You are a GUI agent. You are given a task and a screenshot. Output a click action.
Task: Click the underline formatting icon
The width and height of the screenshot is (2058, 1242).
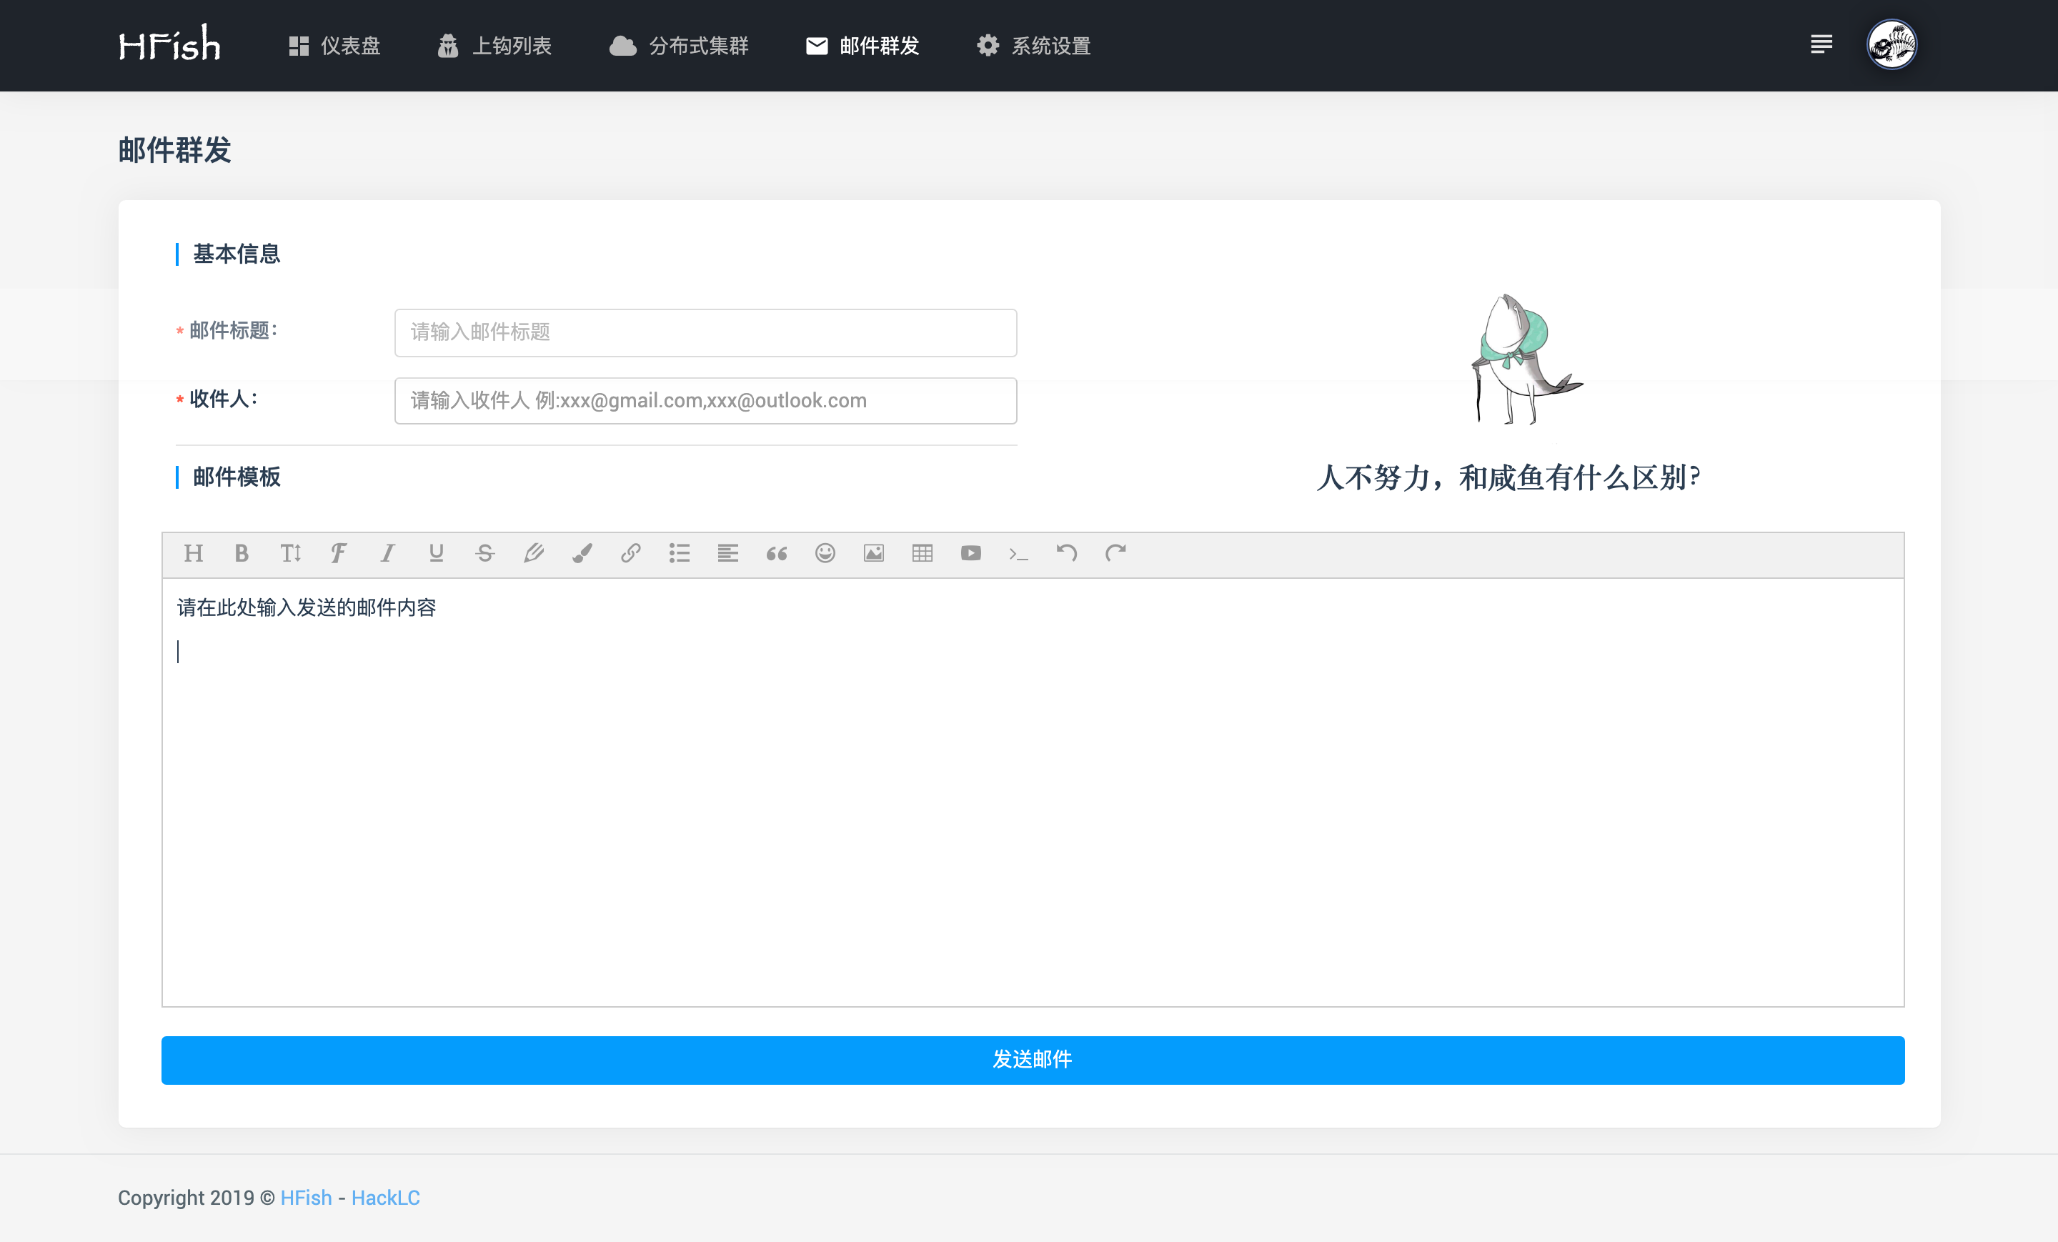coord(436,553)
